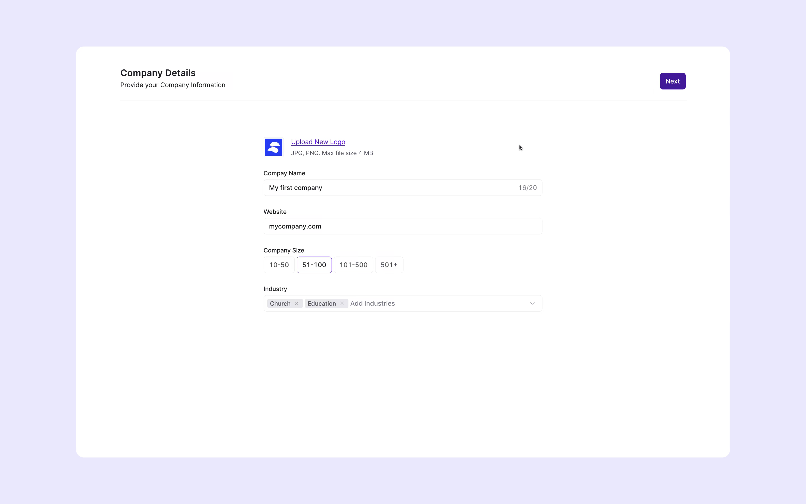Open the Upload New Logo link
806x504 pixels.
318,142
